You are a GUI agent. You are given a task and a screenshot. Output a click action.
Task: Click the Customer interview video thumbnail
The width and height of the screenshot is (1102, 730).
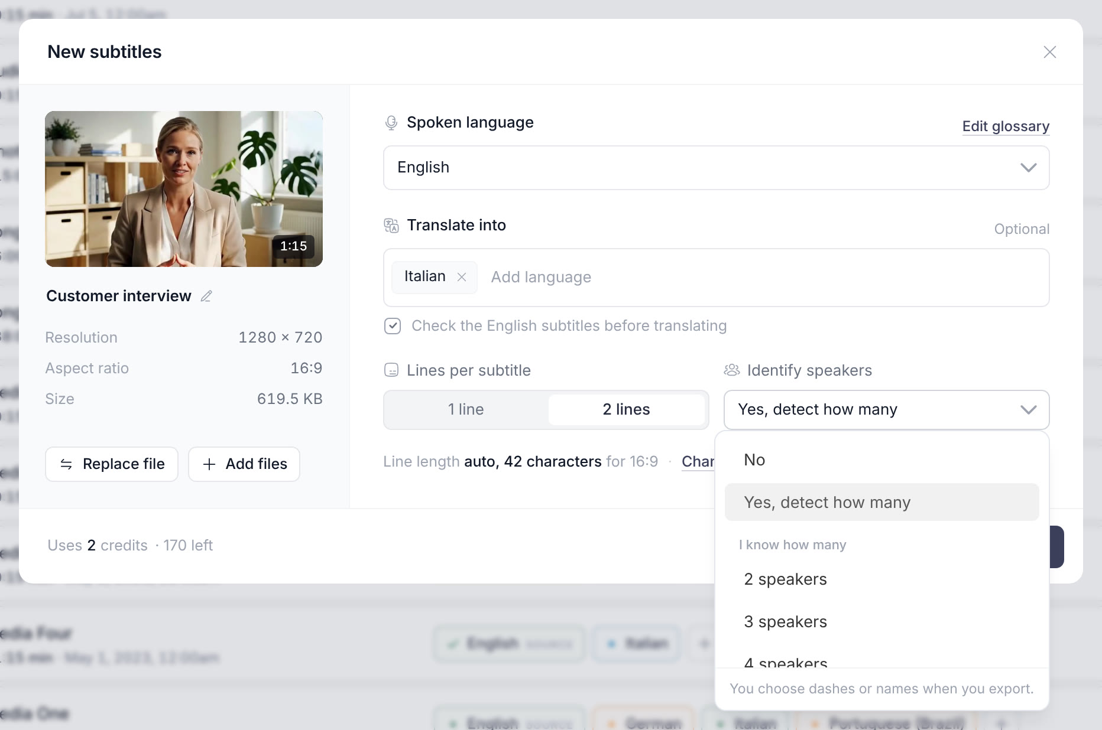click(184, 189)
